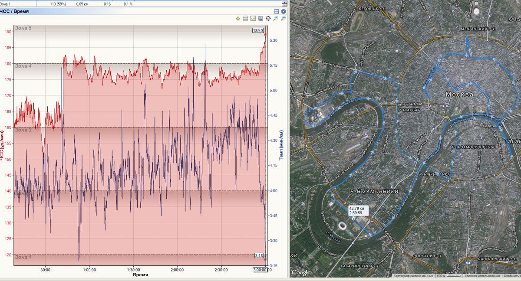The image size is (521, 281).
Task: Click the 'Москва' city label on map
Action: coord(459,94)
